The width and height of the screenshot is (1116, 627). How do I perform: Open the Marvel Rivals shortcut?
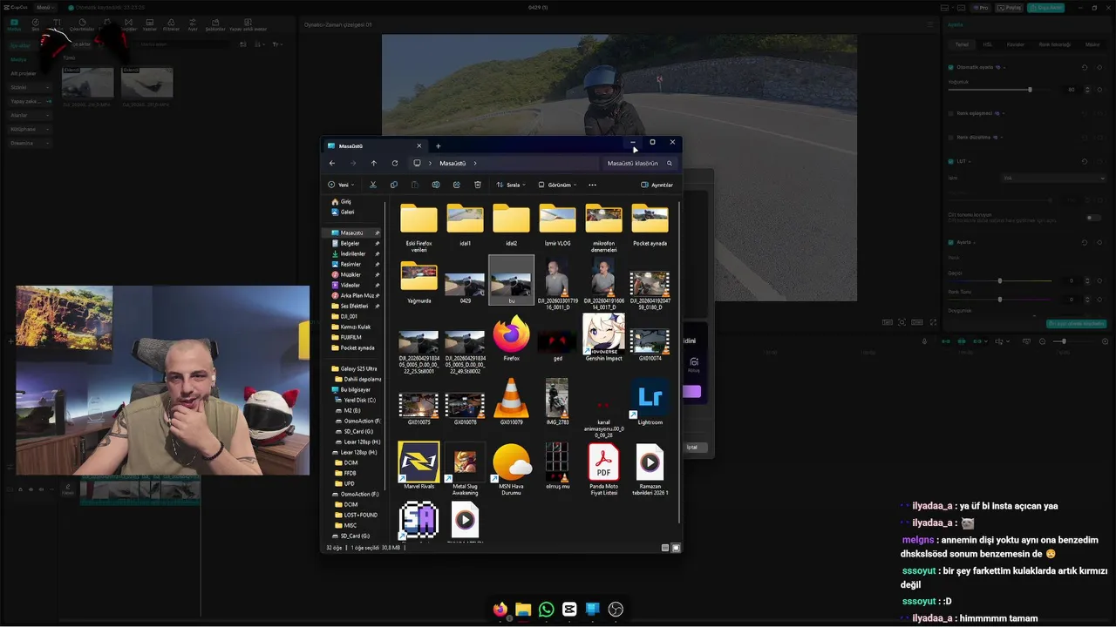pos(418,466)
